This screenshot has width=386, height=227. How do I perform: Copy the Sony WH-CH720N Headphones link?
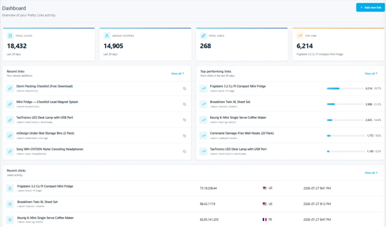184,151
